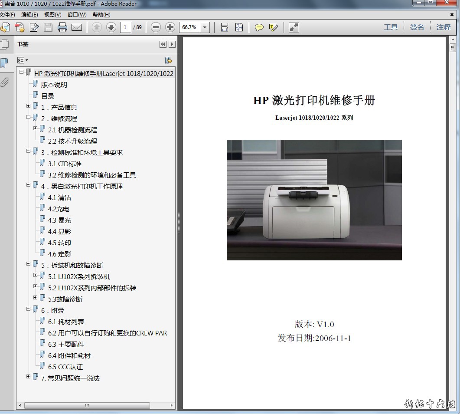Expand 7. 常见问题统一说法 bookmark
This screenshot has width=460, height=414.
(29, 377)
